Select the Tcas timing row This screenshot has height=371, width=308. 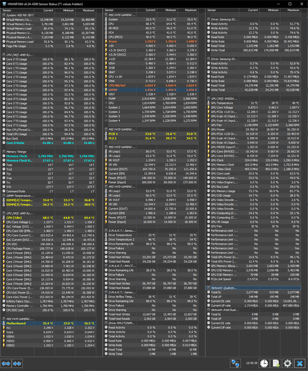tap(49, 165)
